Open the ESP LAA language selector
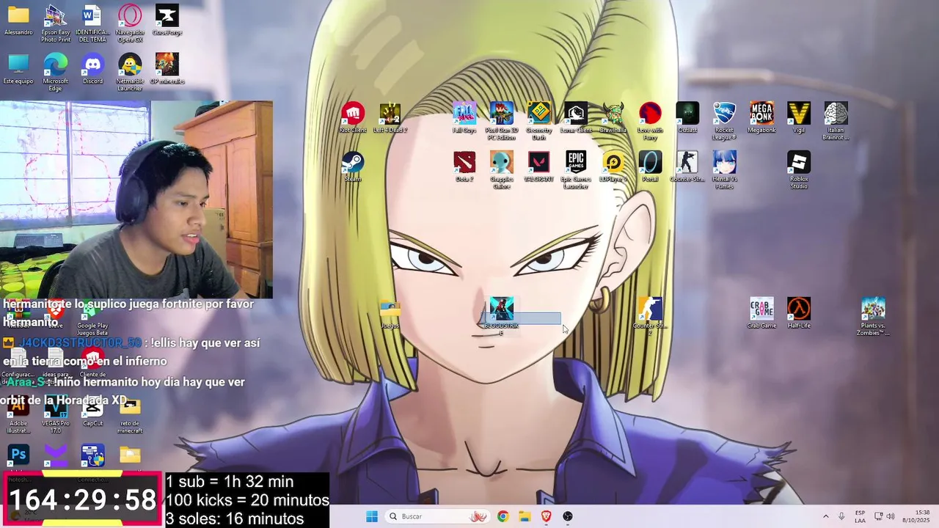The width and height of the screenshot is (939, 528). click(860, 516)
